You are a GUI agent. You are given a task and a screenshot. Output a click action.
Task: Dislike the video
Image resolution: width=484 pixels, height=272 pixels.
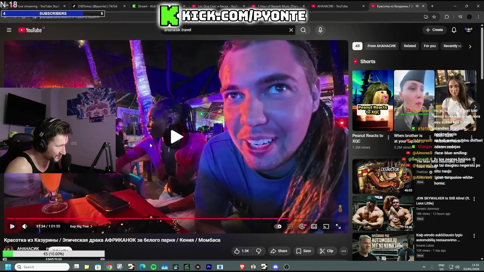259,251
